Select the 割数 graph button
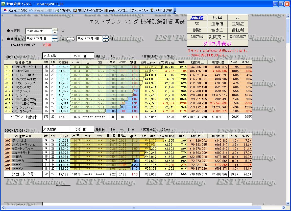Image resolution: width=291 pixels, height=211 pixels. pos(197,30)
